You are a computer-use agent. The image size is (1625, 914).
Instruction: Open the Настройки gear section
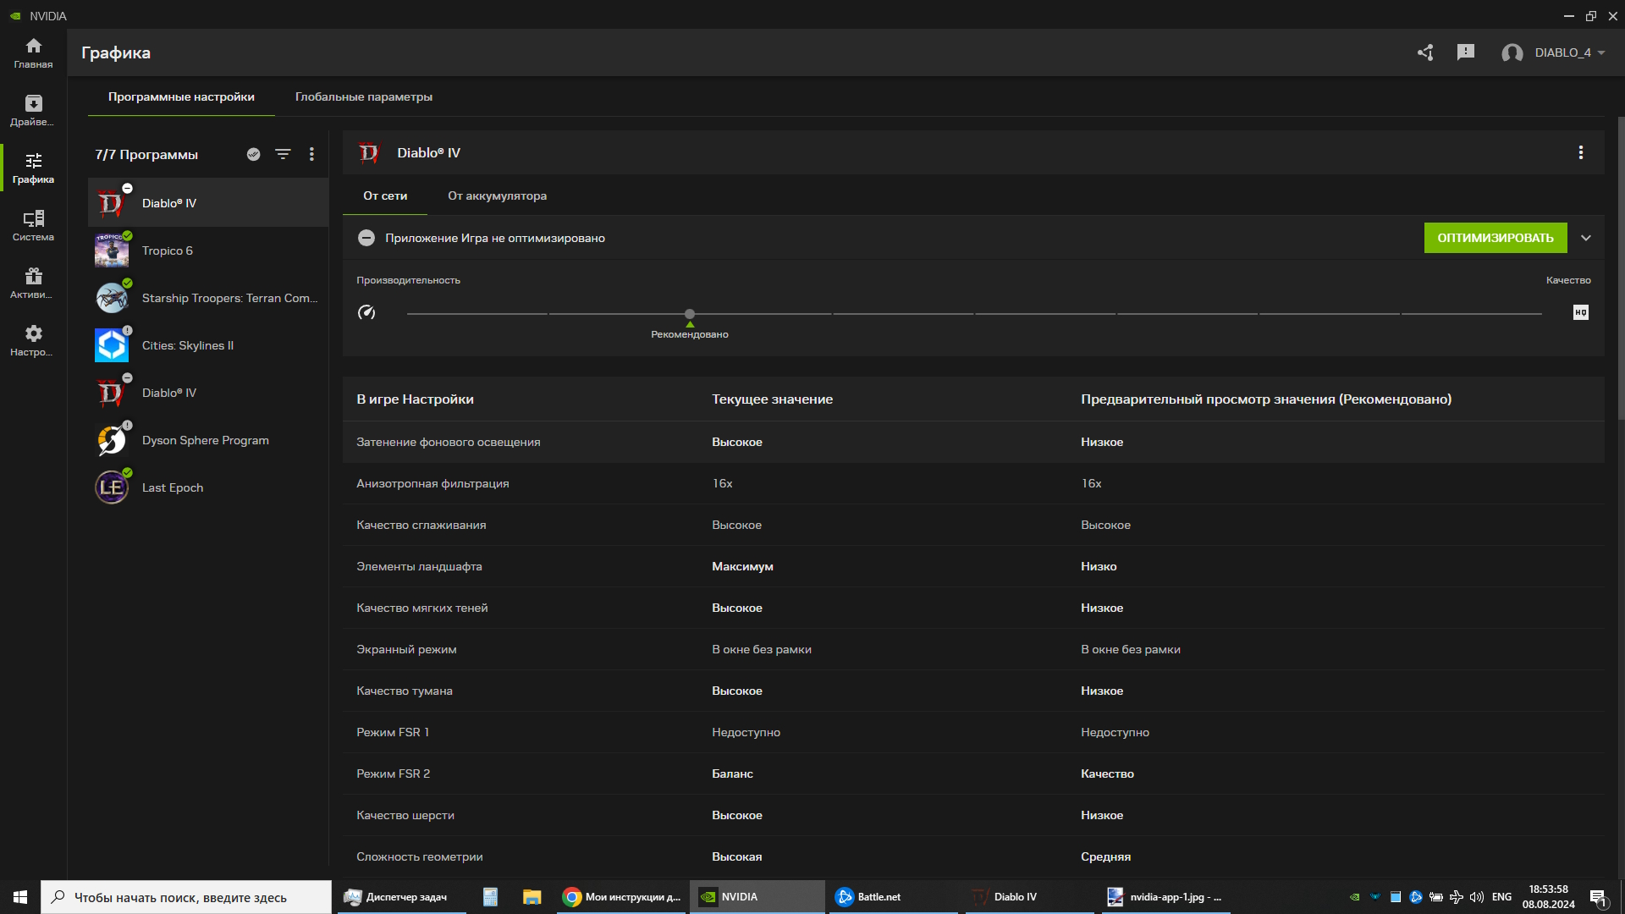[33, 341]
